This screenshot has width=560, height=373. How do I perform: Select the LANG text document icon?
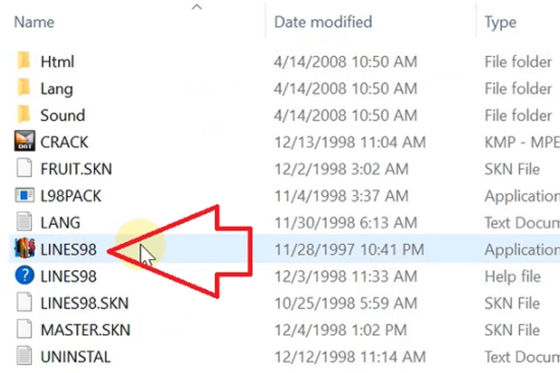coord(24,223)
